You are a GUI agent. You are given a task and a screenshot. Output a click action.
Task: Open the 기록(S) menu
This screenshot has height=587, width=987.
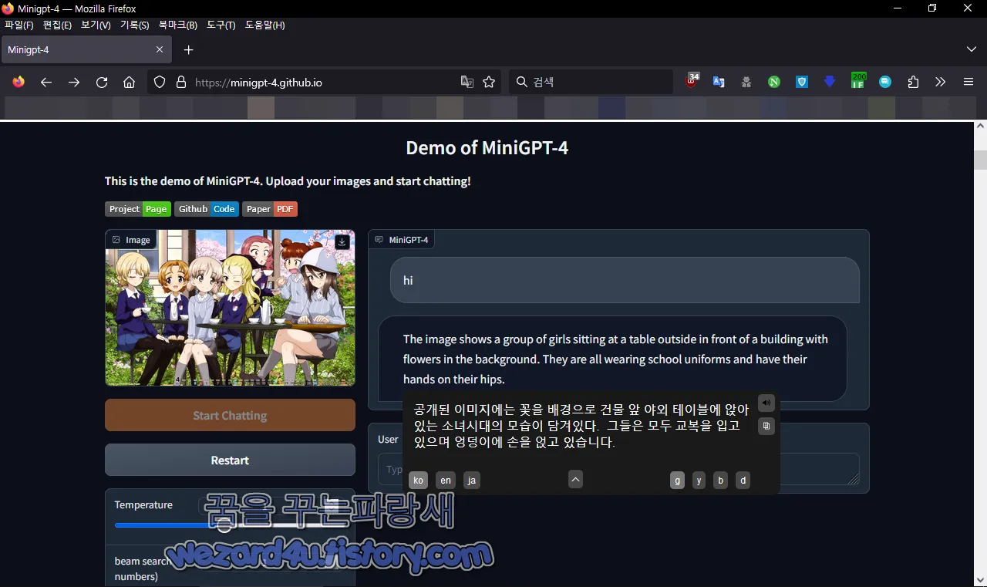tap(135, 25)
